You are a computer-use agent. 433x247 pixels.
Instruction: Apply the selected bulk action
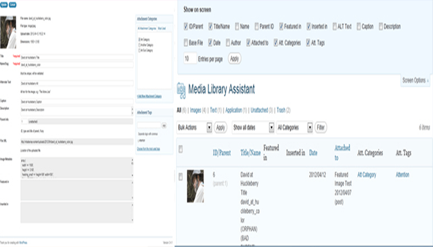[x=220, y=127]
